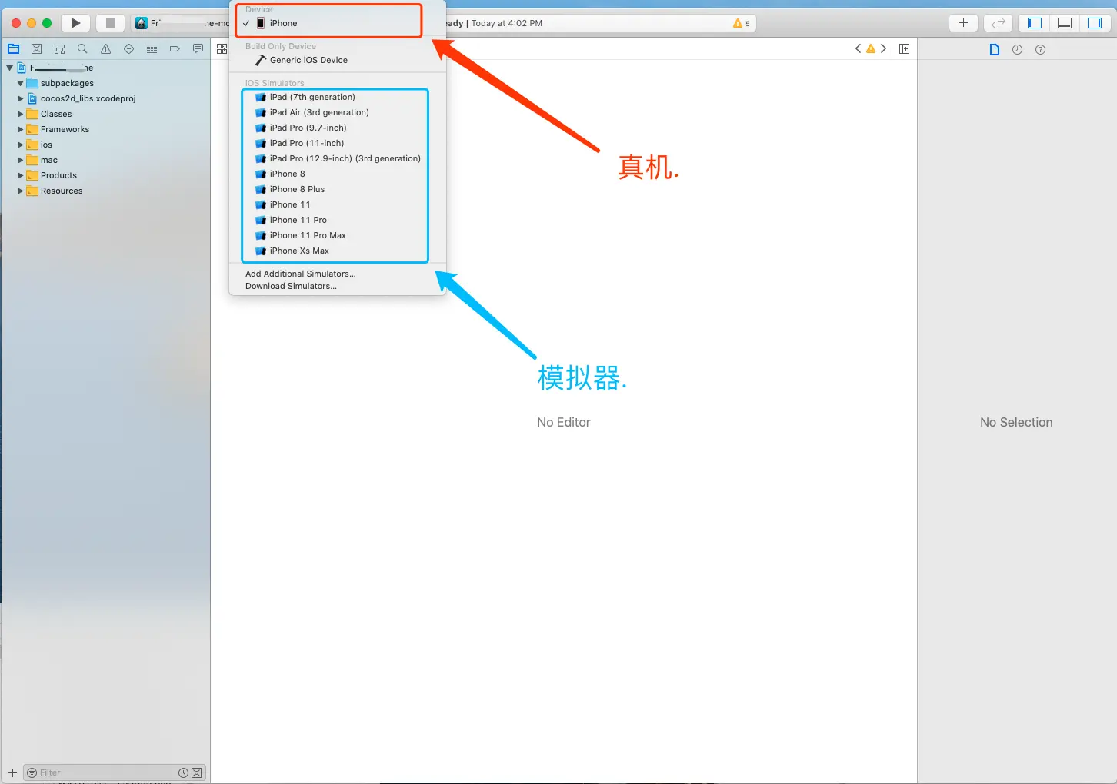Select iPhone 11 simulator

[x=338, y=204]
